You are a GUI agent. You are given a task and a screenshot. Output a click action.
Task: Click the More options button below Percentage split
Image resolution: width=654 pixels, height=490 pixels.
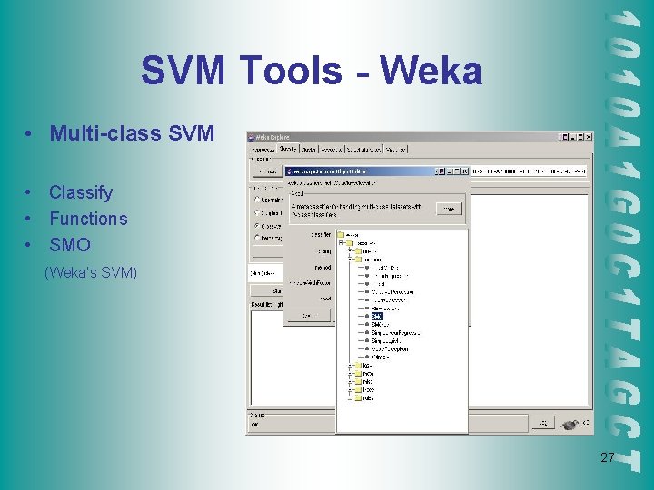268,251
